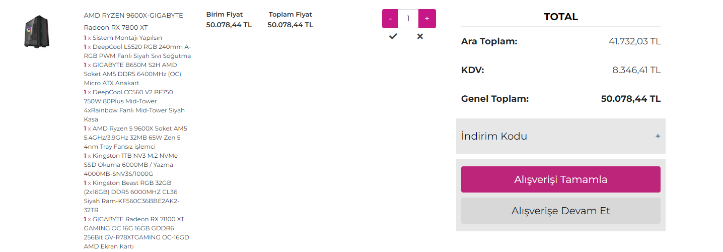This screenshot has width=723, height=252.
Task: Click the plus icon beside İndirim Kodu
Action: (x=658, y=136)
